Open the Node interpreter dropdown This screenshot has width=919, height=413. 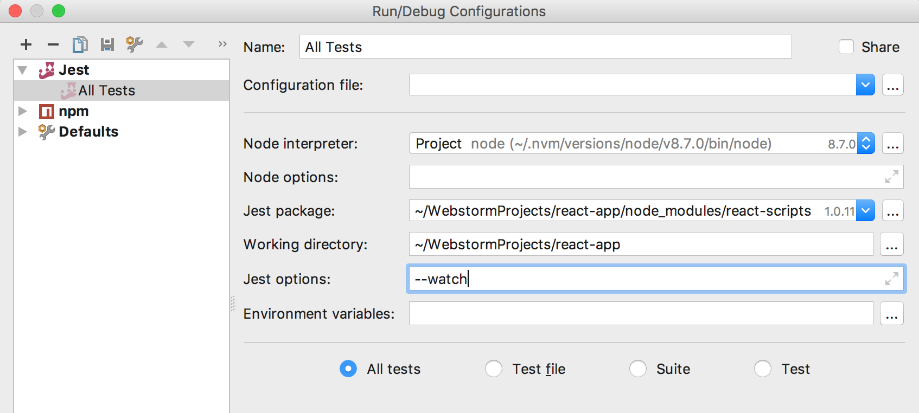[x=866, y=144]
